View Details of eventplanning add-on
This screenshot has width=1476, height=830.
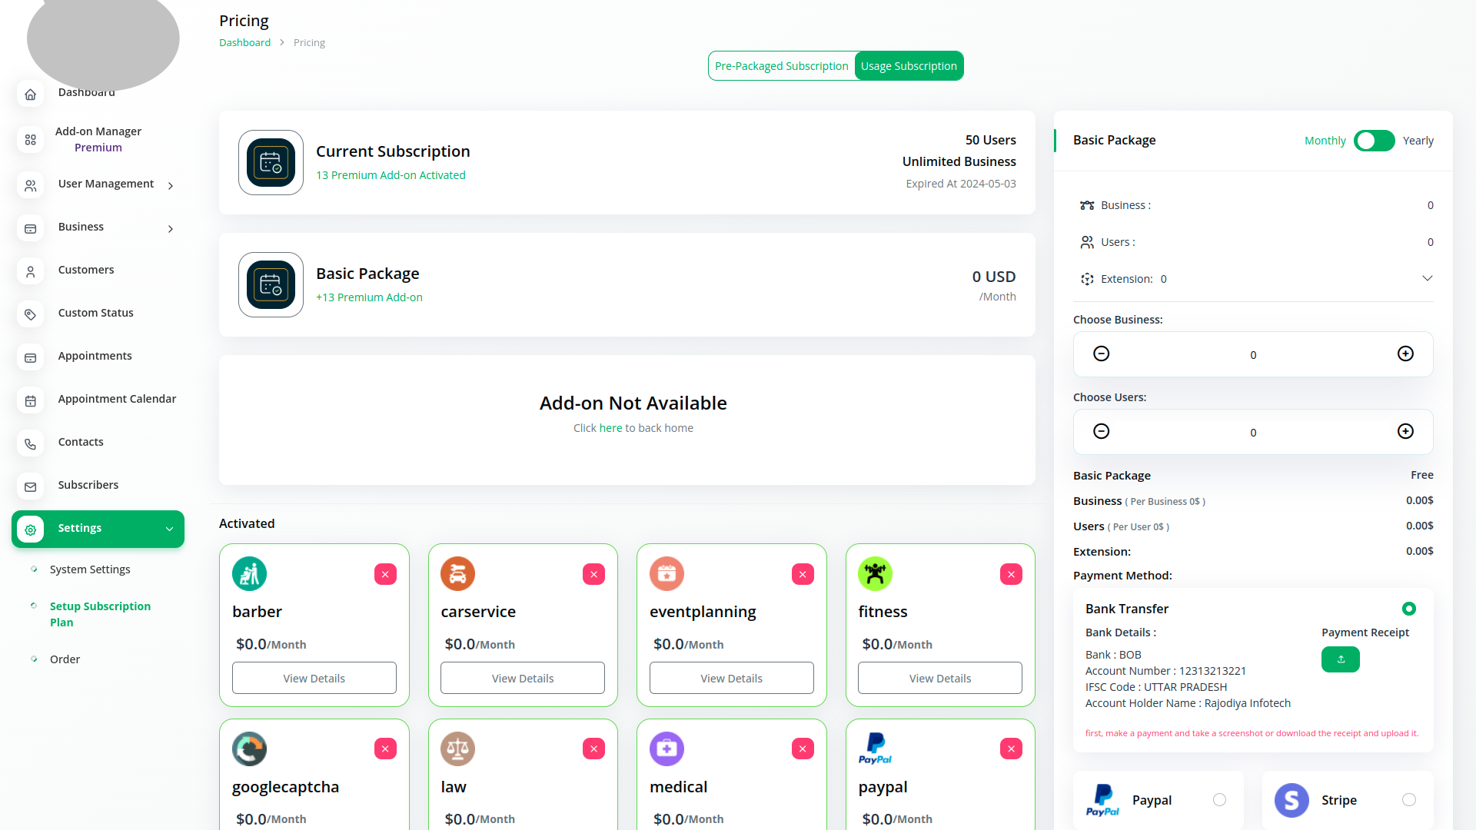732,678
